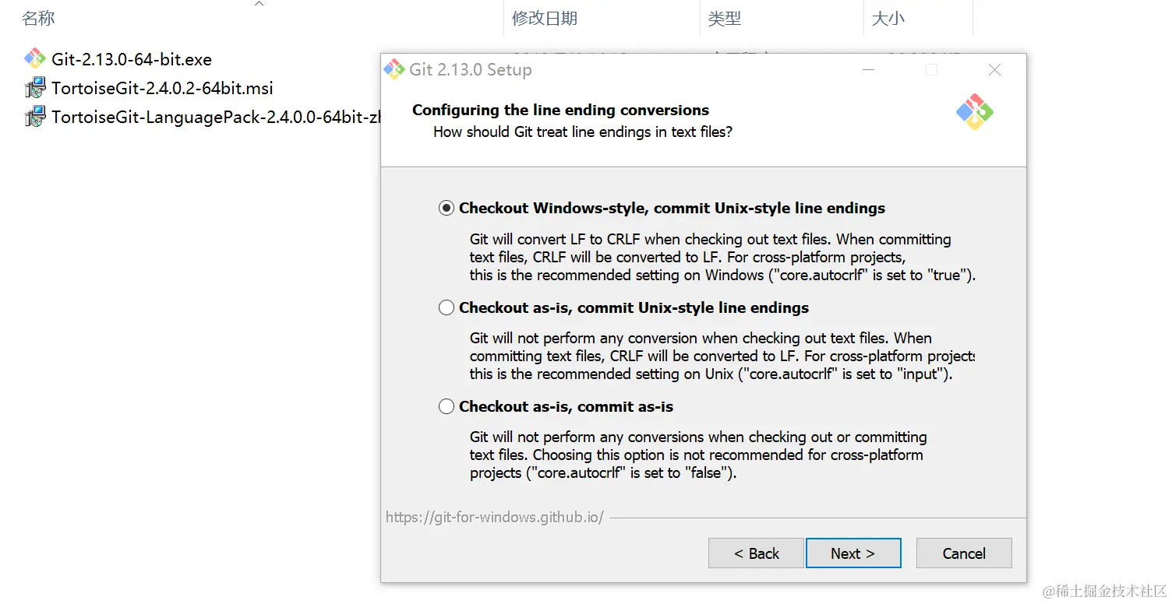Click the Git logo in the wizard header
Screen dimensions: 1172x604
click(x=974, y=112)
